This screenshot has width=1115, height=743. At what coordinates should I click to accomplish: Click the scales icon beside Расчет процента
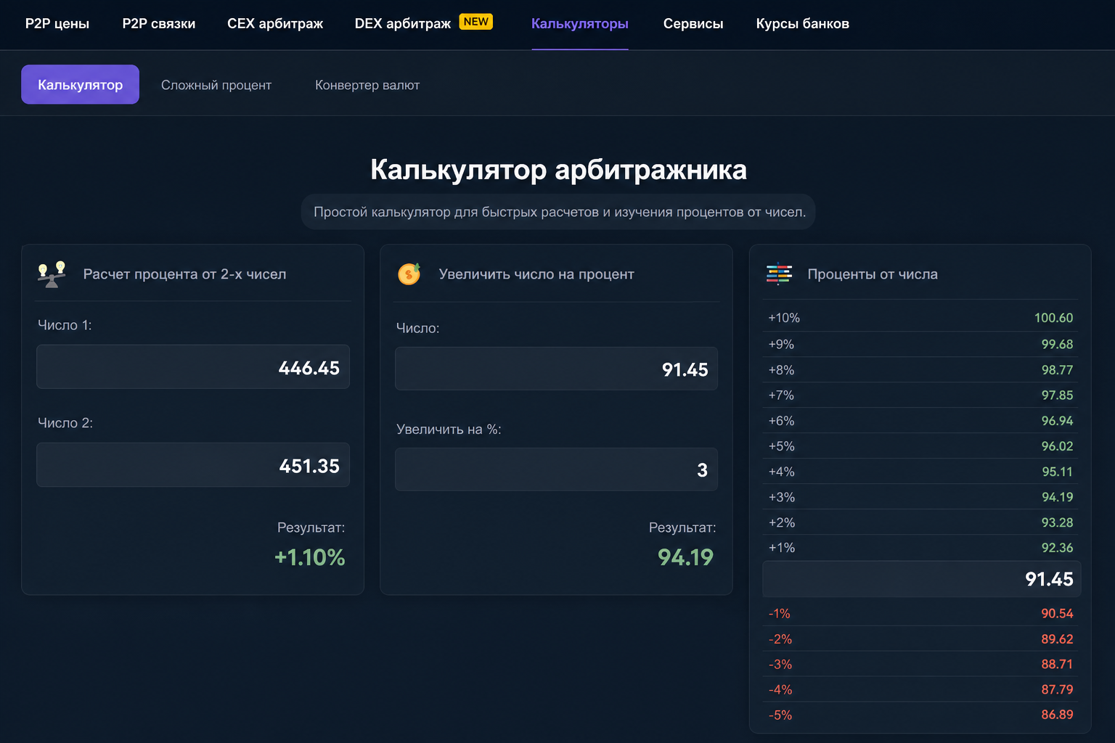pyautogui.click(x=52, y=274)
